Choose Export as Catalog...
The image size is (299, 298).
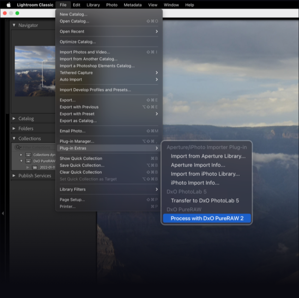[x=109, y=121]
